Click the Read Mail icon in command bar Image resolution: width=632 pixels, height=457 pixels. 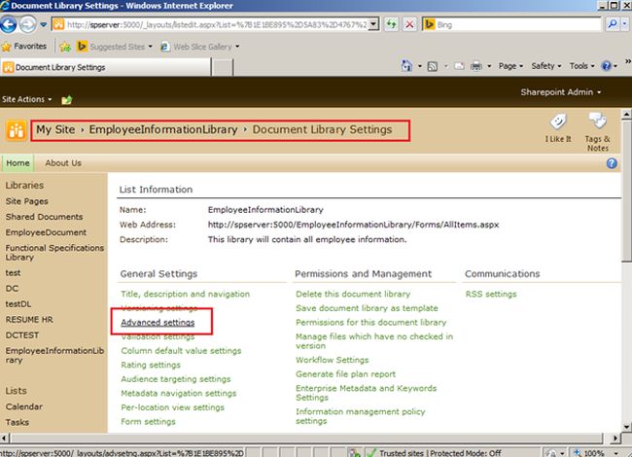(459, 66)
